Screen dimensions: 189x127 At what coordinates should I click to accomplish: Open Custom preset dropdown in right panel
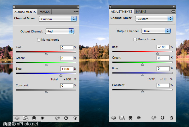coord(154,19)
